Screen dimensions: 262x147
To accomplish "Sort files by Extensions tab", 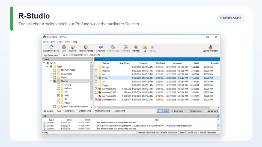I will [x=70, y=111].
